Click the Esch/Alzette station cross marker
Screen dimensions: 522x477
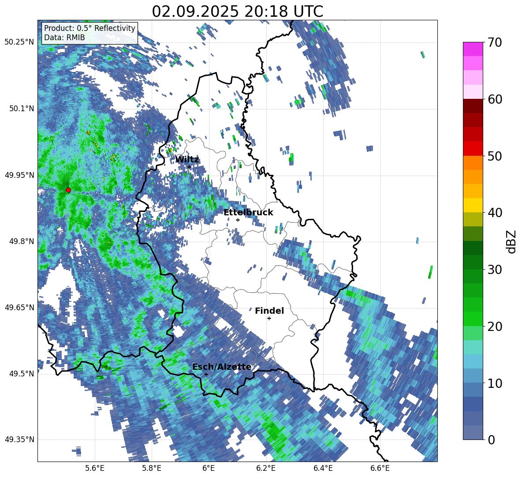pyautogui.click(x=206, y=374)
